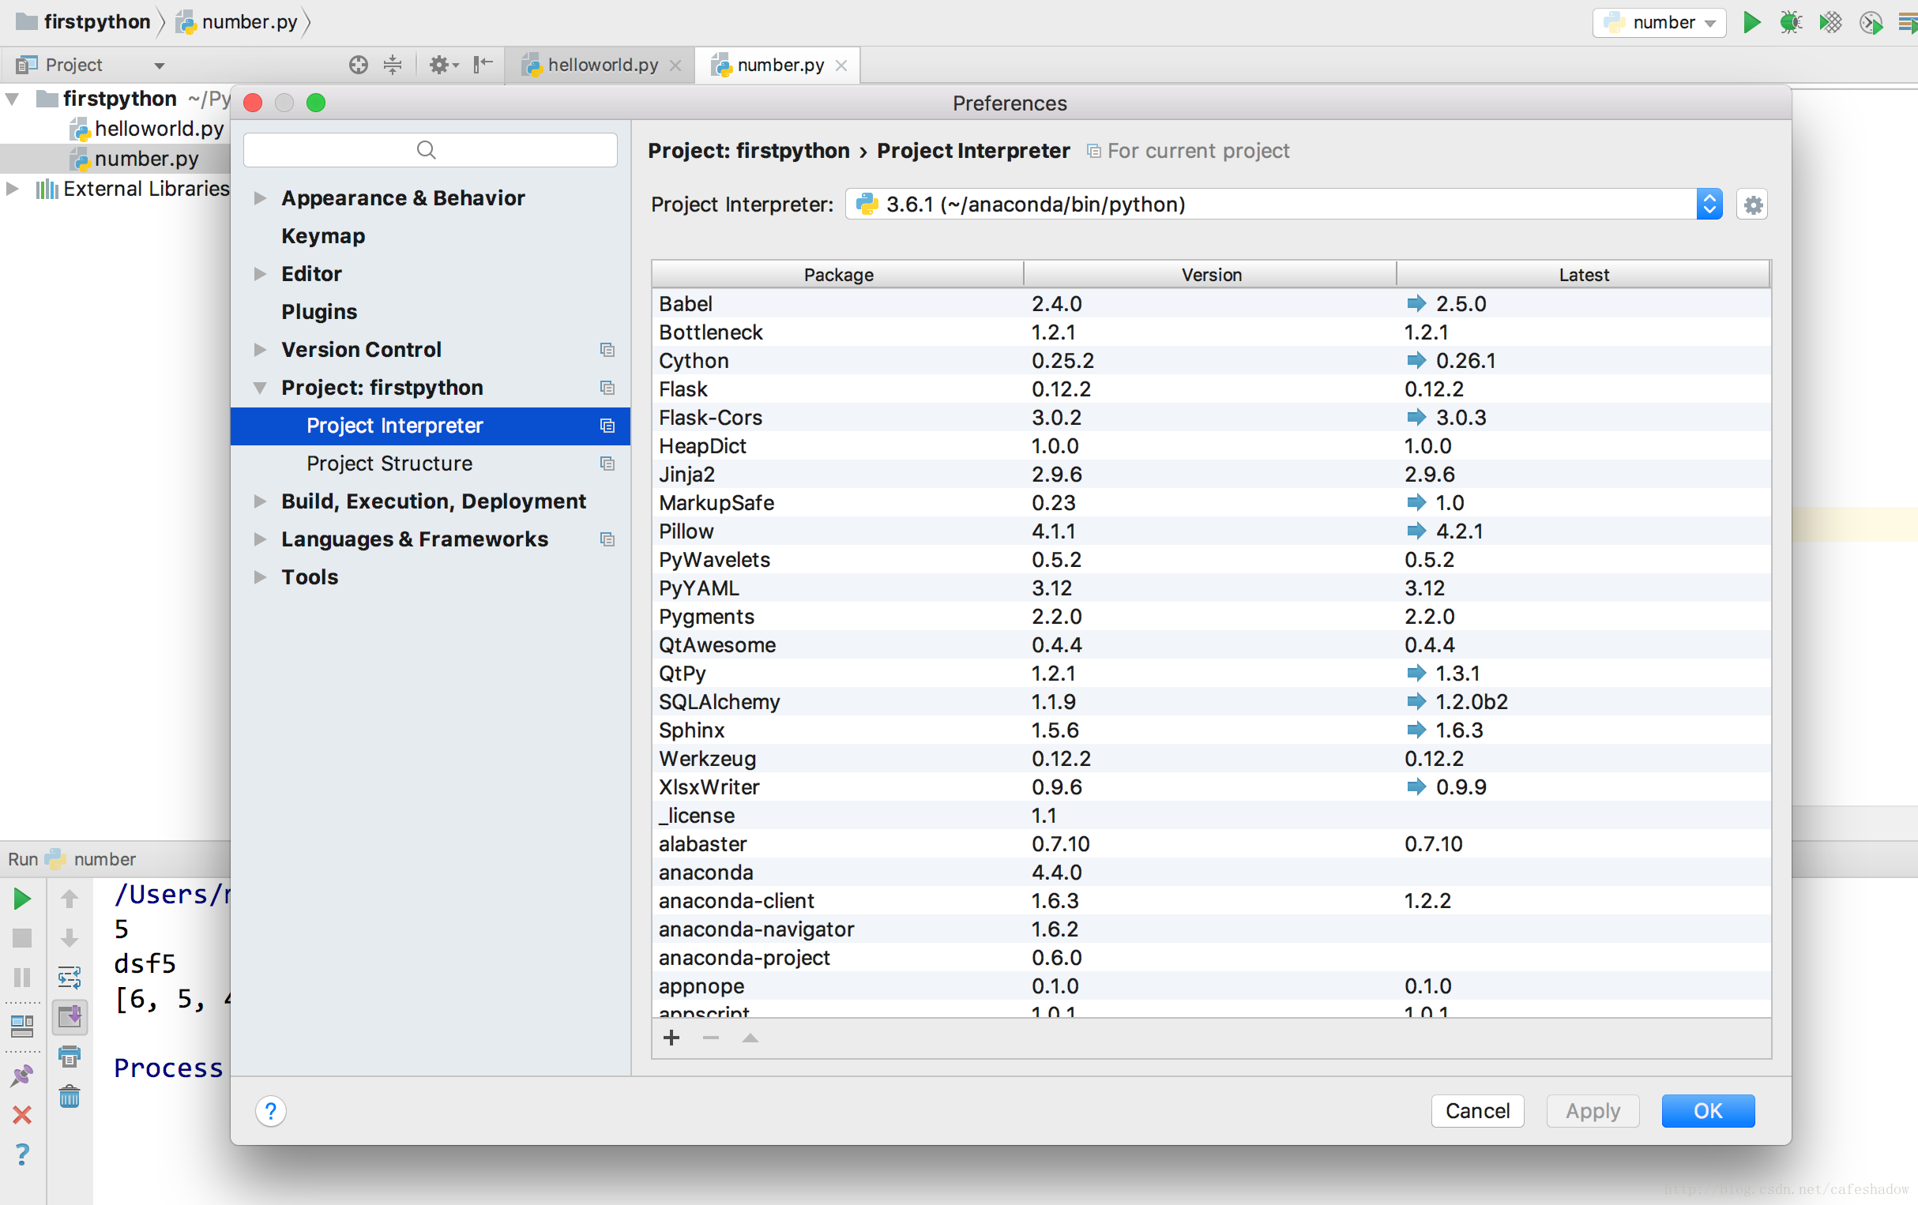Click the add package plus icon
The image size is (1918, 1205).
(671, 1038)
